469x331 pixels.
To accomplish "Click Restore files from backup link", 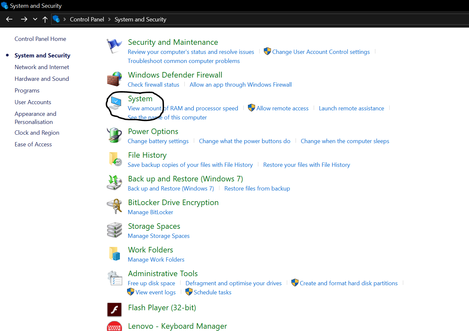I will [x=257, y=189].
